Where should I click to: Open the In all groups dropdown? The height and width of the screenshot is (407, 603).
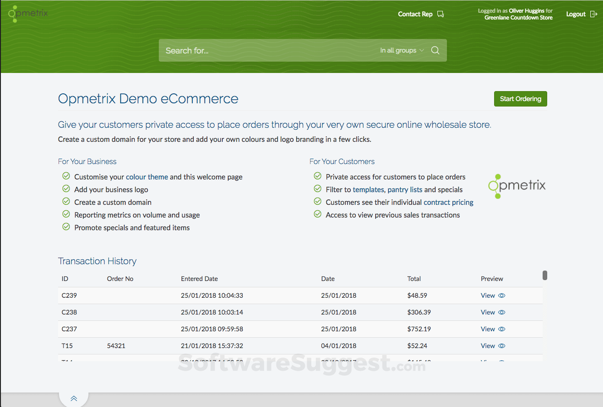pyautogui.click(x=401, y=50)
